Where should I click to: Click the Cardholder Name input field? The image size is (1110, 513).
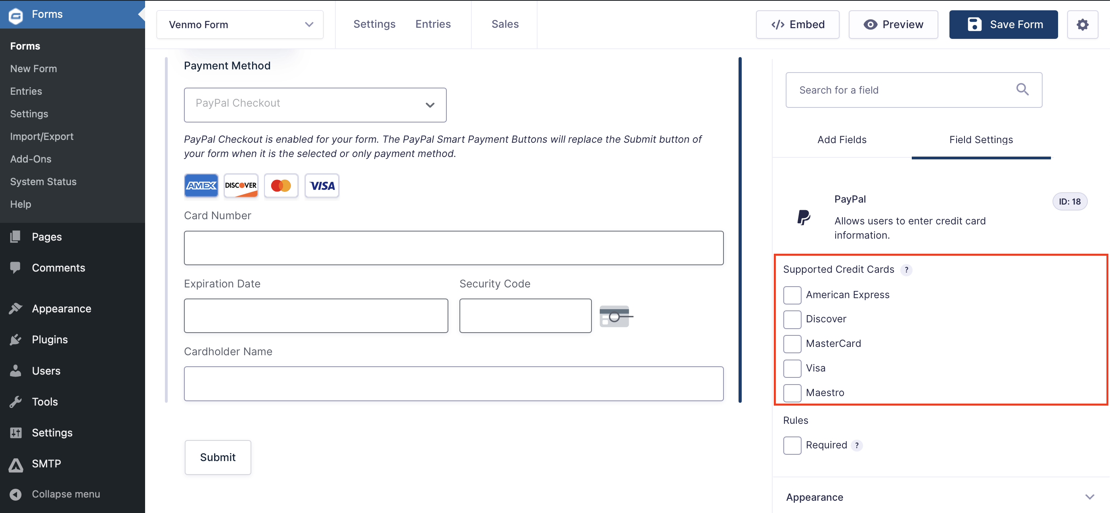(453, 384)
